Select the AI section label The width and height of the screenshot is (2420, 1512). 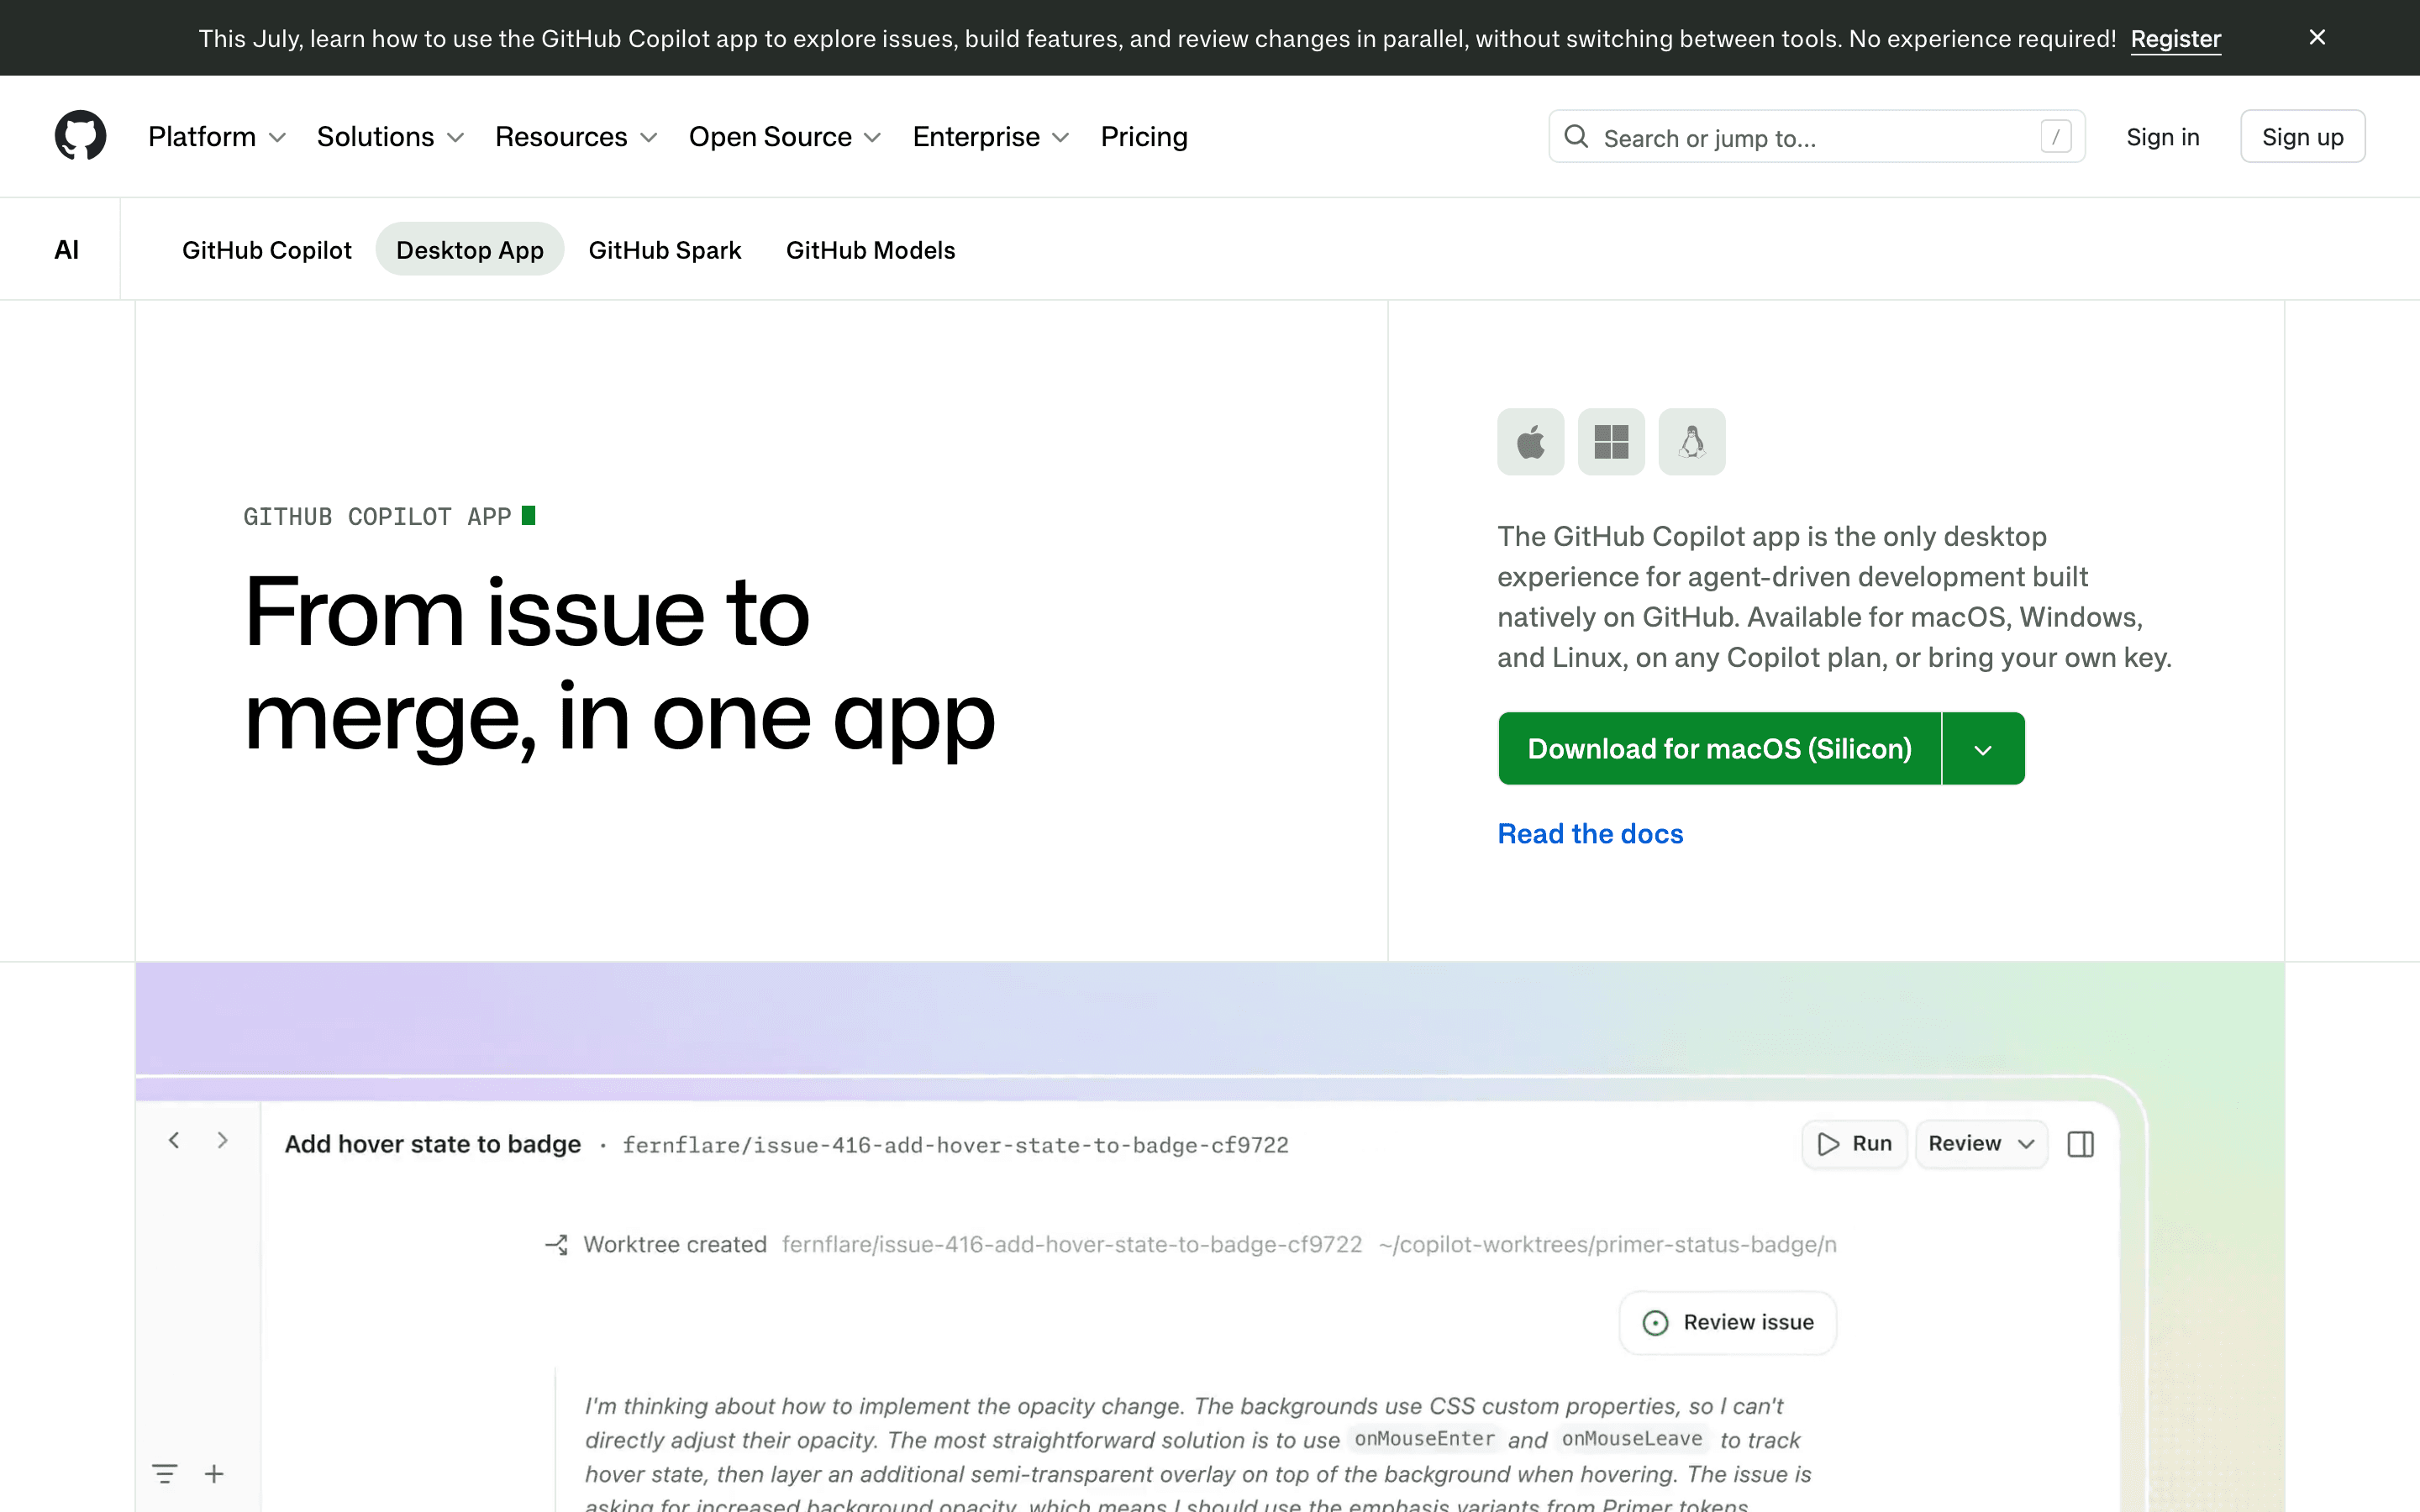point(66,249)
